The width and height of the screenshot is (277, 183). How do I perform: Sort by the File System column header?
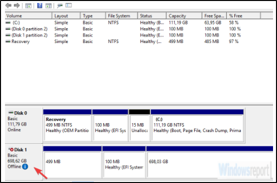tap(122, 16)
